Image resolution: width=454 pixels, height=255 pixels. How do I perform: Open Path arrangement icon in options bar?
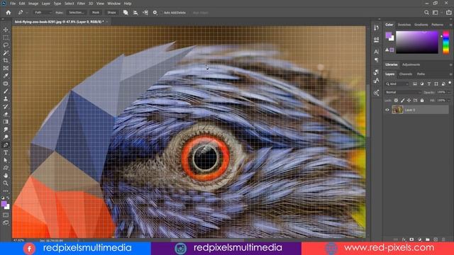pos(145,13)
